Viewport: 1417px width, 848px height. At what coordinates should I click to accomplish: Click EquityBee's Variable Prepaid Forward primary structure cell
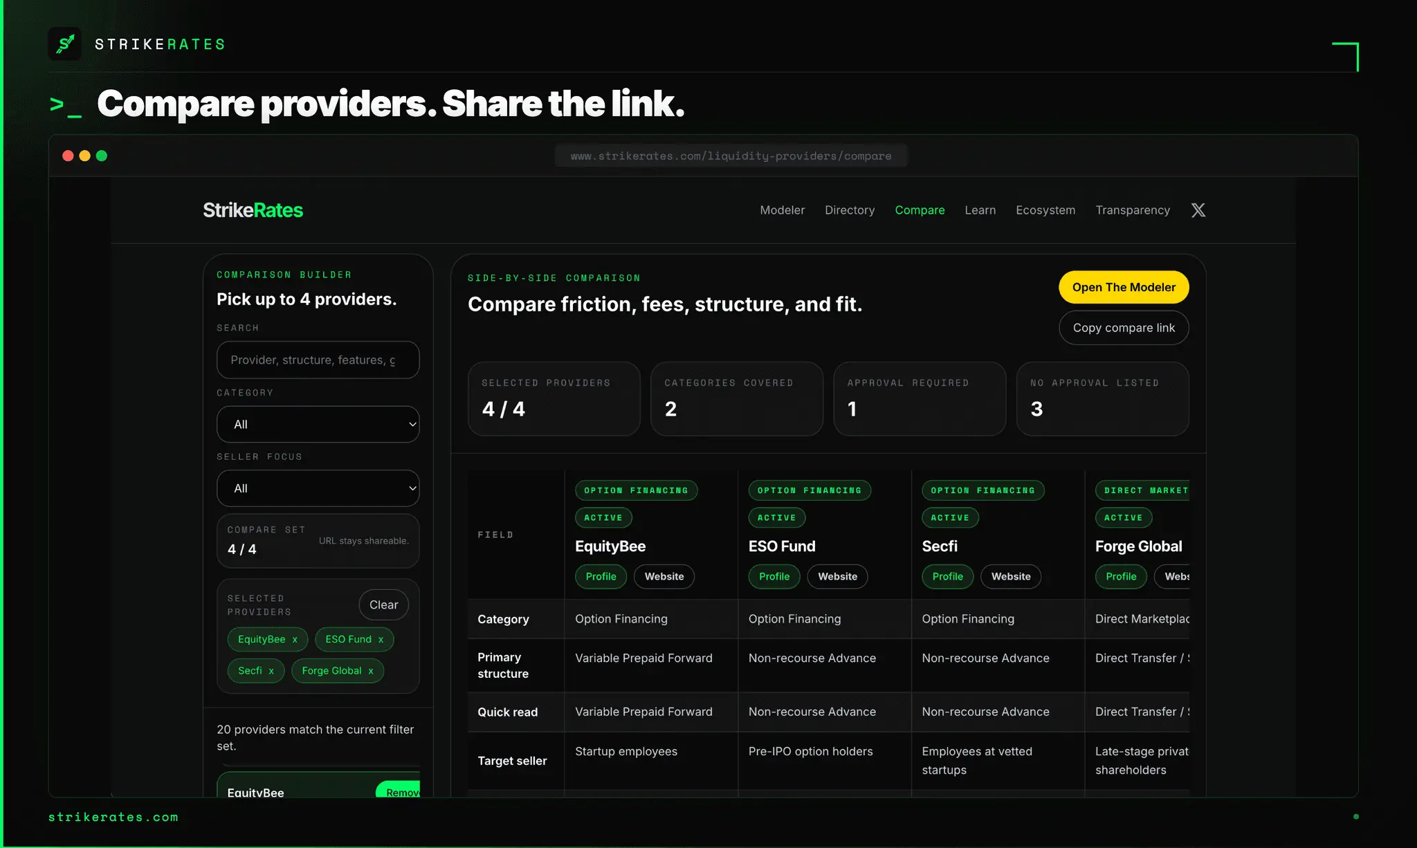643,658
